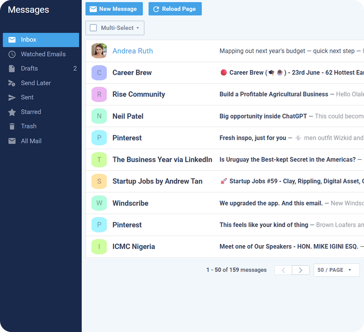The width and height of the screenshot is (364, 332).
Task: Open 'We upgraded the app' subject
Action: pos(271,203)
